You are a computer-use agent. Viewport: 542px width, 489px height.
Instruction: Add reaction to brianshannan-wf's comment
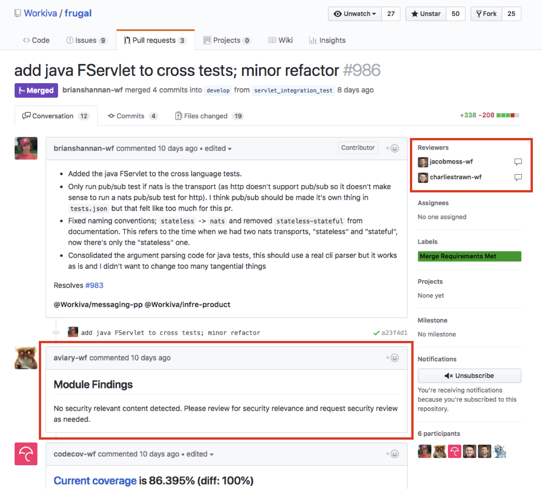pos(392,148)
